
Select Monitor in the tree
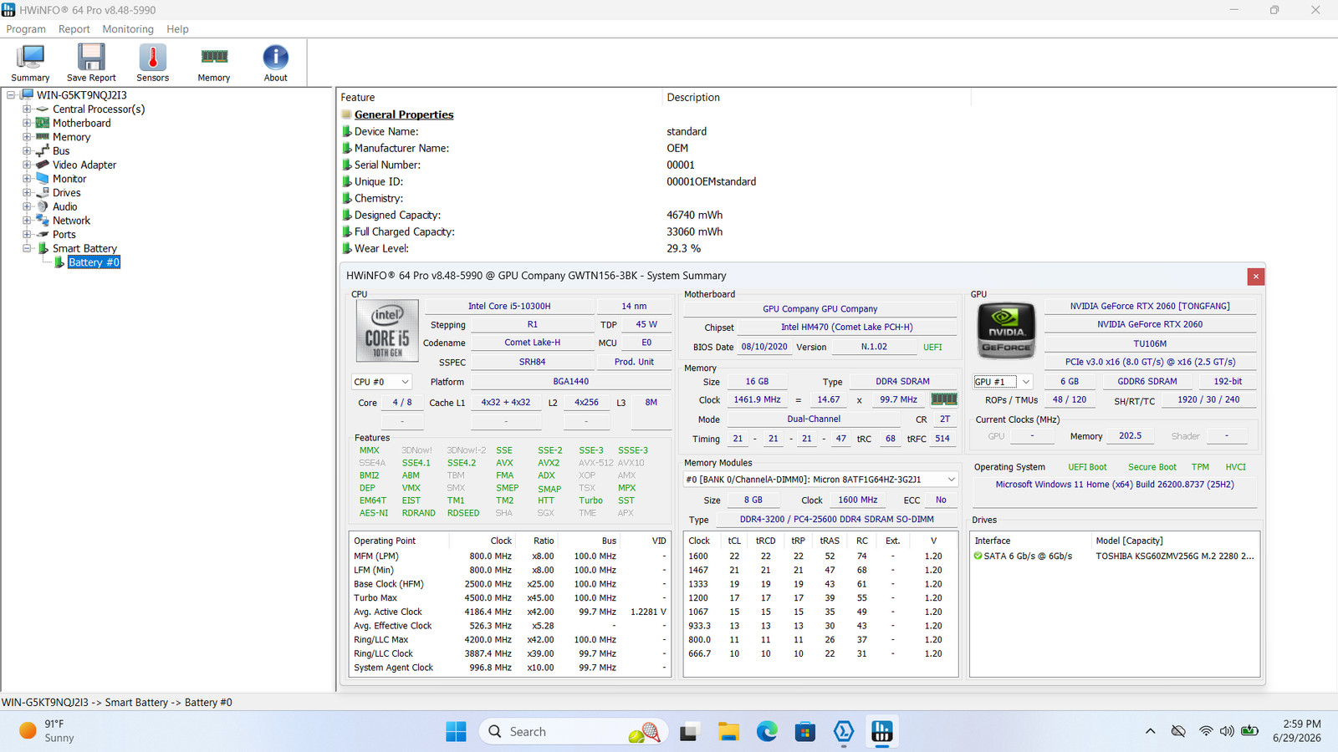(69, 179)
